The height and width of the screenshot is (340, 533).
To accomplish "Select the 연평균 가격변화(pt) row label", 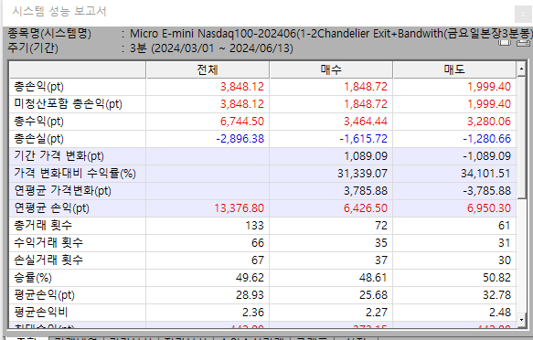I will point(62,190).
